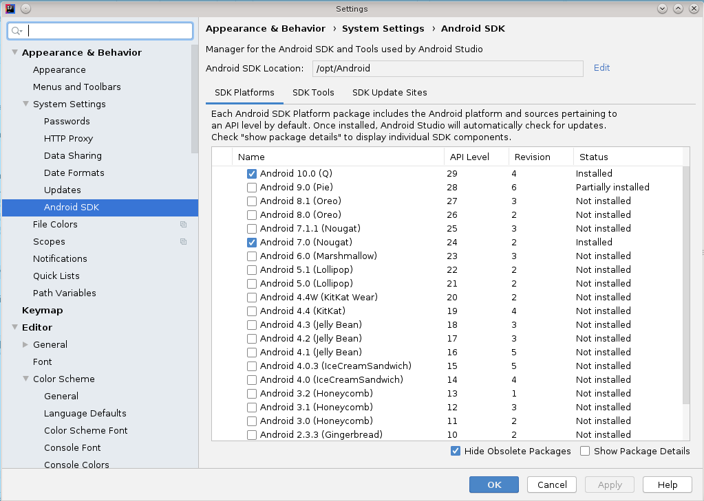Select Color Scheme Font item
The height and width of the screenshot is (501, 704).
[86, 431]
